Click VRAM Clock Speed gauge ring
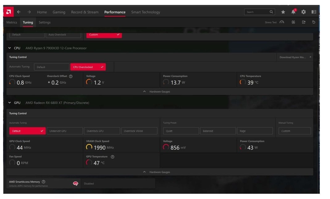The height and width of the screenshot is (199, 330). 89,147
